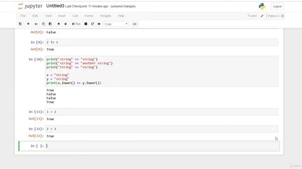Open the View menu
Screen dimensions: 302x169
[48, 15]
